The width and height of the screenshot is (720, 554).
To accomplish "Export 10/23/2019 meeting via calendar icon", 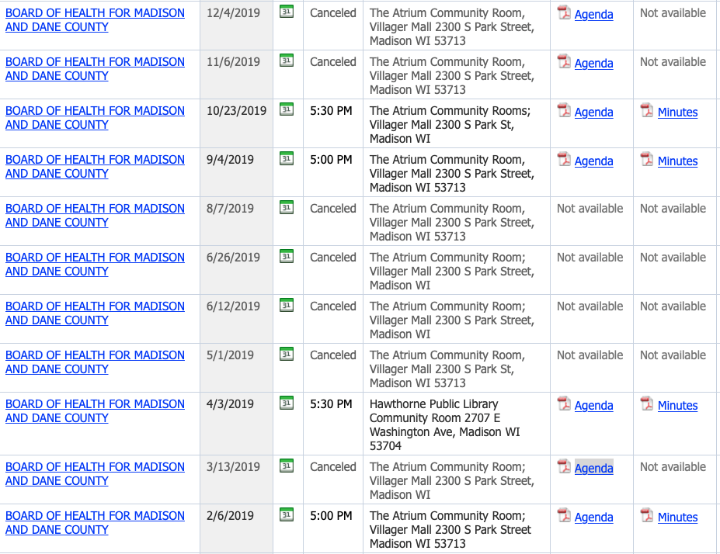I will click(x=287, y=109).
